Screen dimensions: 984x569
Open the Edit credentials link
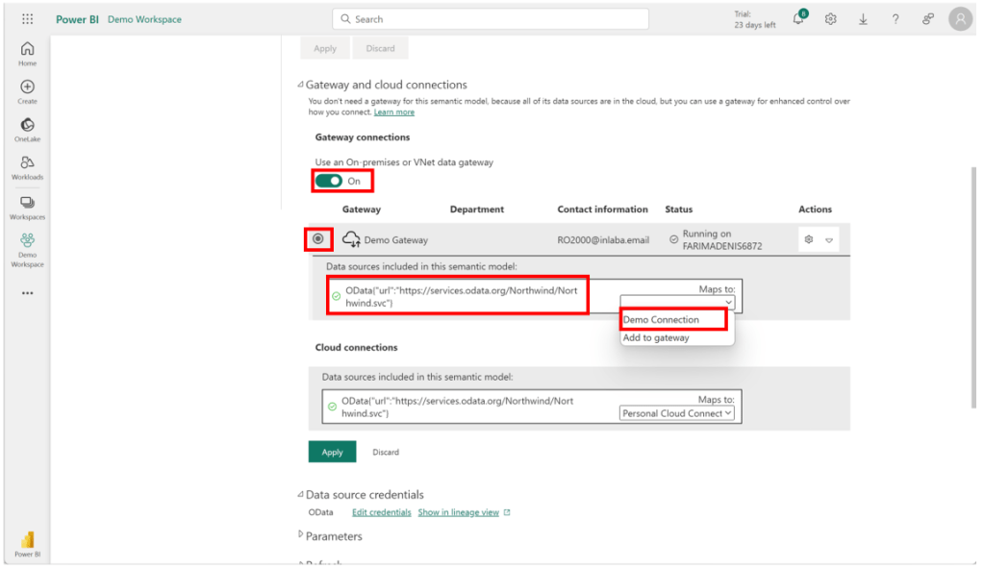381,512
